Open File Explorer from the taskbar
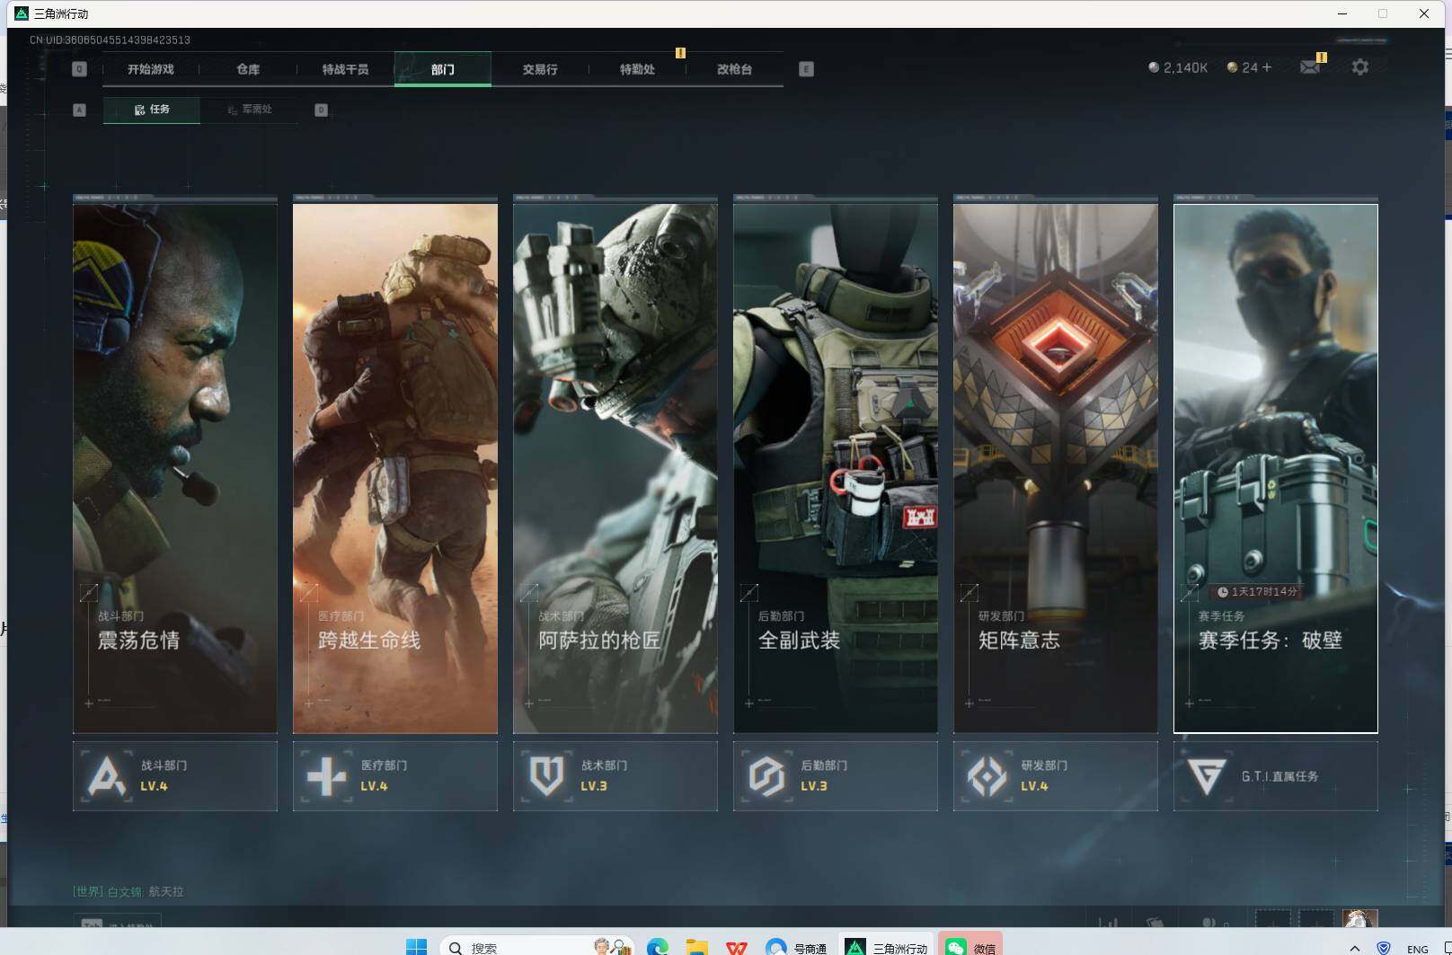Image resolution: width=1452 pixels, height=955 pixels. [x=696, y=947]
